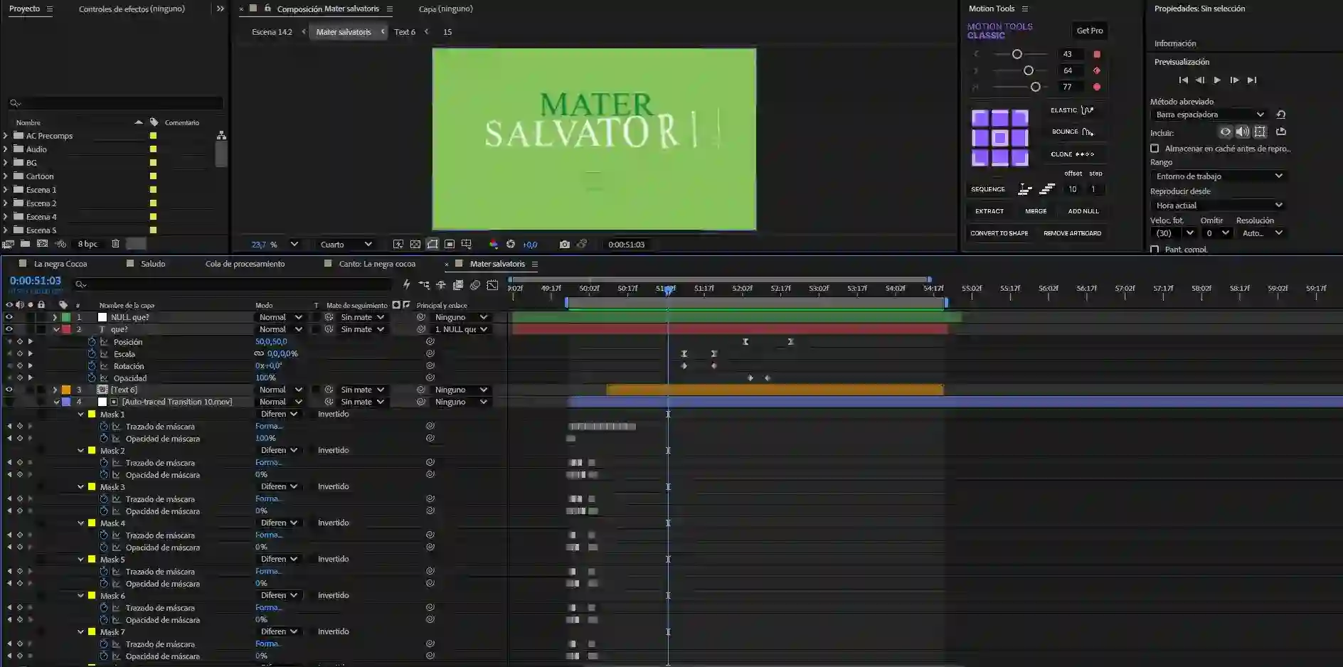Screen dimensions: 1343x667
Task: Open Motion Tools panel menu icon
Action: [1025, 9]
